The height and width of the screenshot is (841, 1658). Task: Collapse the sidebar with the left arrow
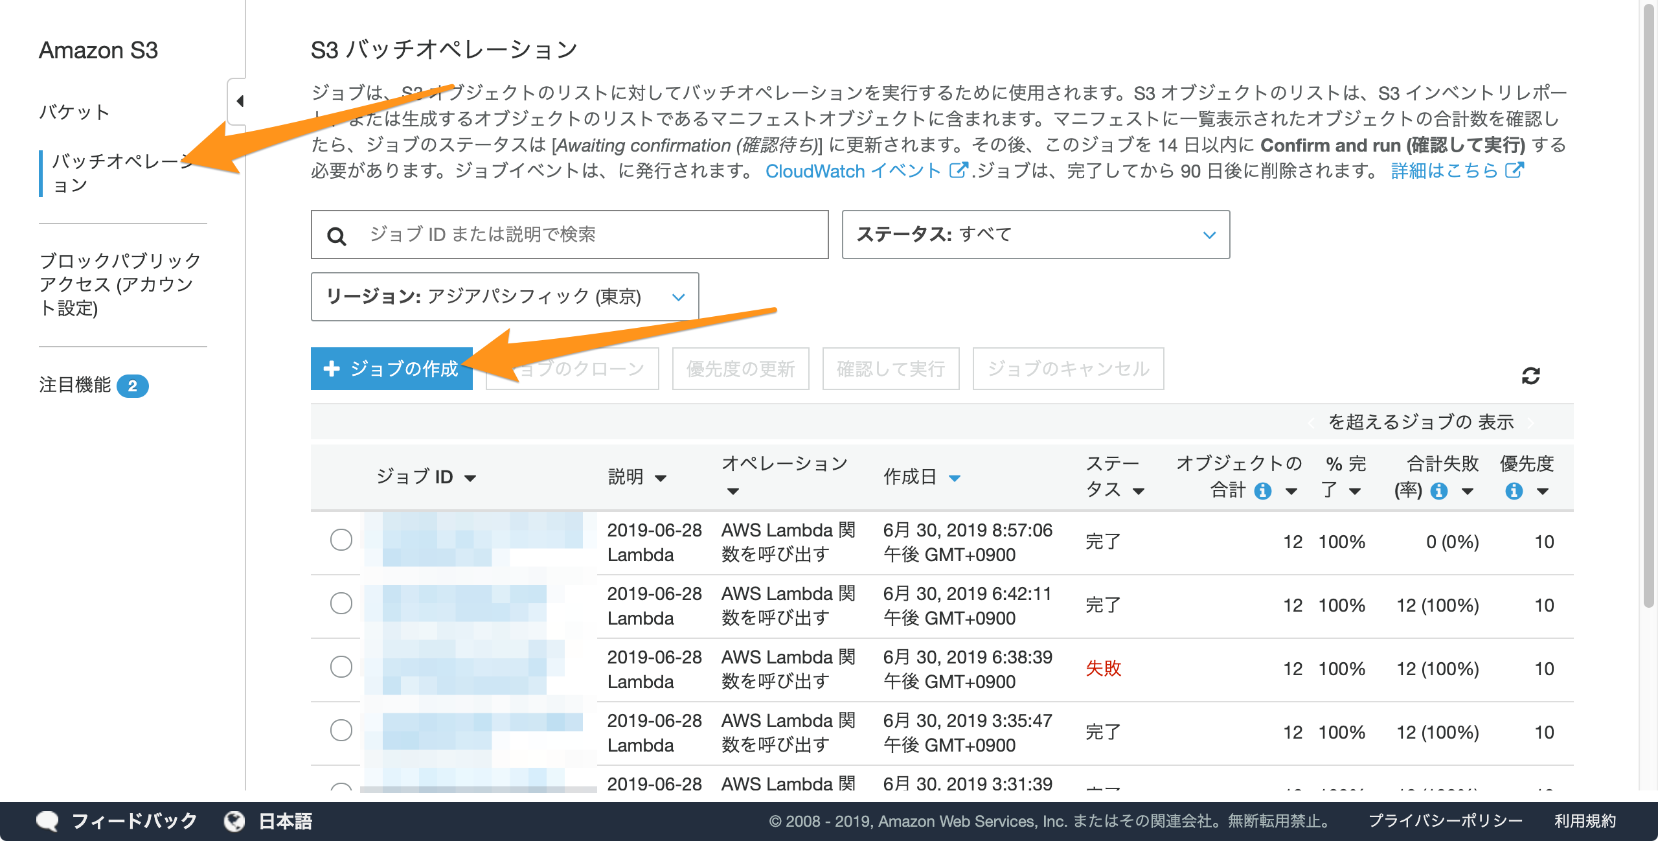pyautogui.click(x=240, y=101)
